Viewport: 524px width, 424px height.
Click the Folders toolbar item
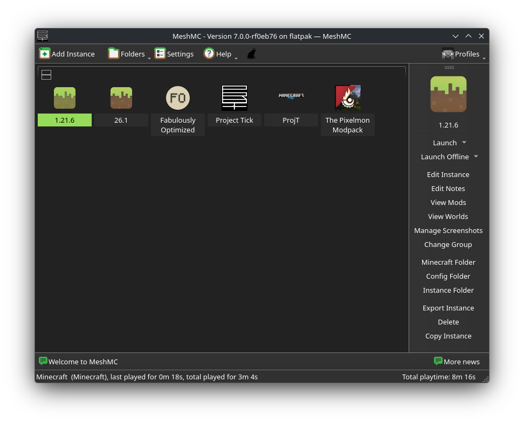[x=128, y=53]
